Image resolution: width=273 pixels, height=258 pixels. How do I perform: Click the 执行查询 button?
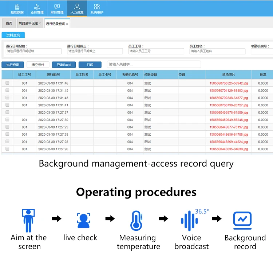[13, 65]
